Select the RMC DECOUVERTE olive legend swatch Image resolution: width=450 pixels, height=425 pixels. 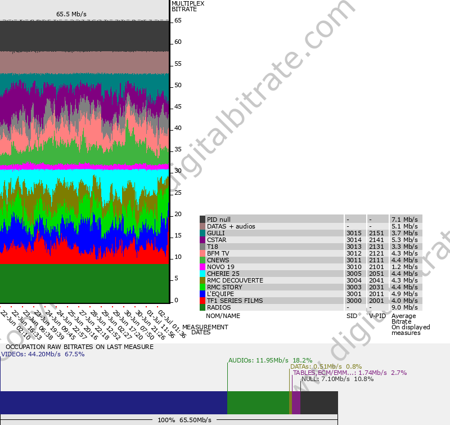tap(202, 280)
